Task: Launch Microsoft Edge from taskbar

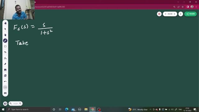Action: (67, 109)
